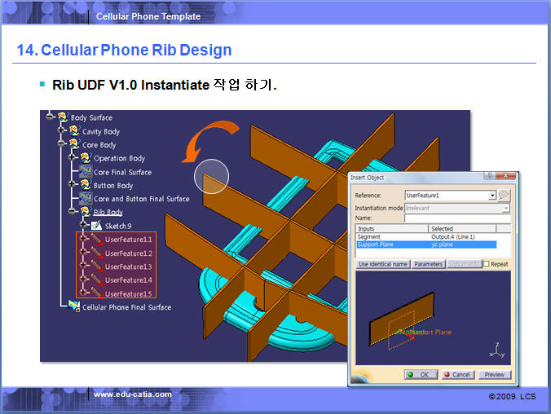
Task: Click the Cavity Body gear icon
Action: coord(74,132)
